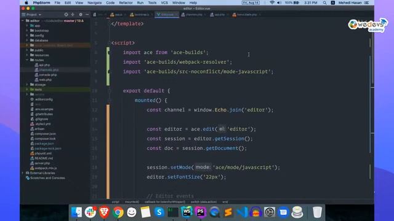Click the Wi-Fi status icon
Screen dimensions: 394x221
point(272,2)
